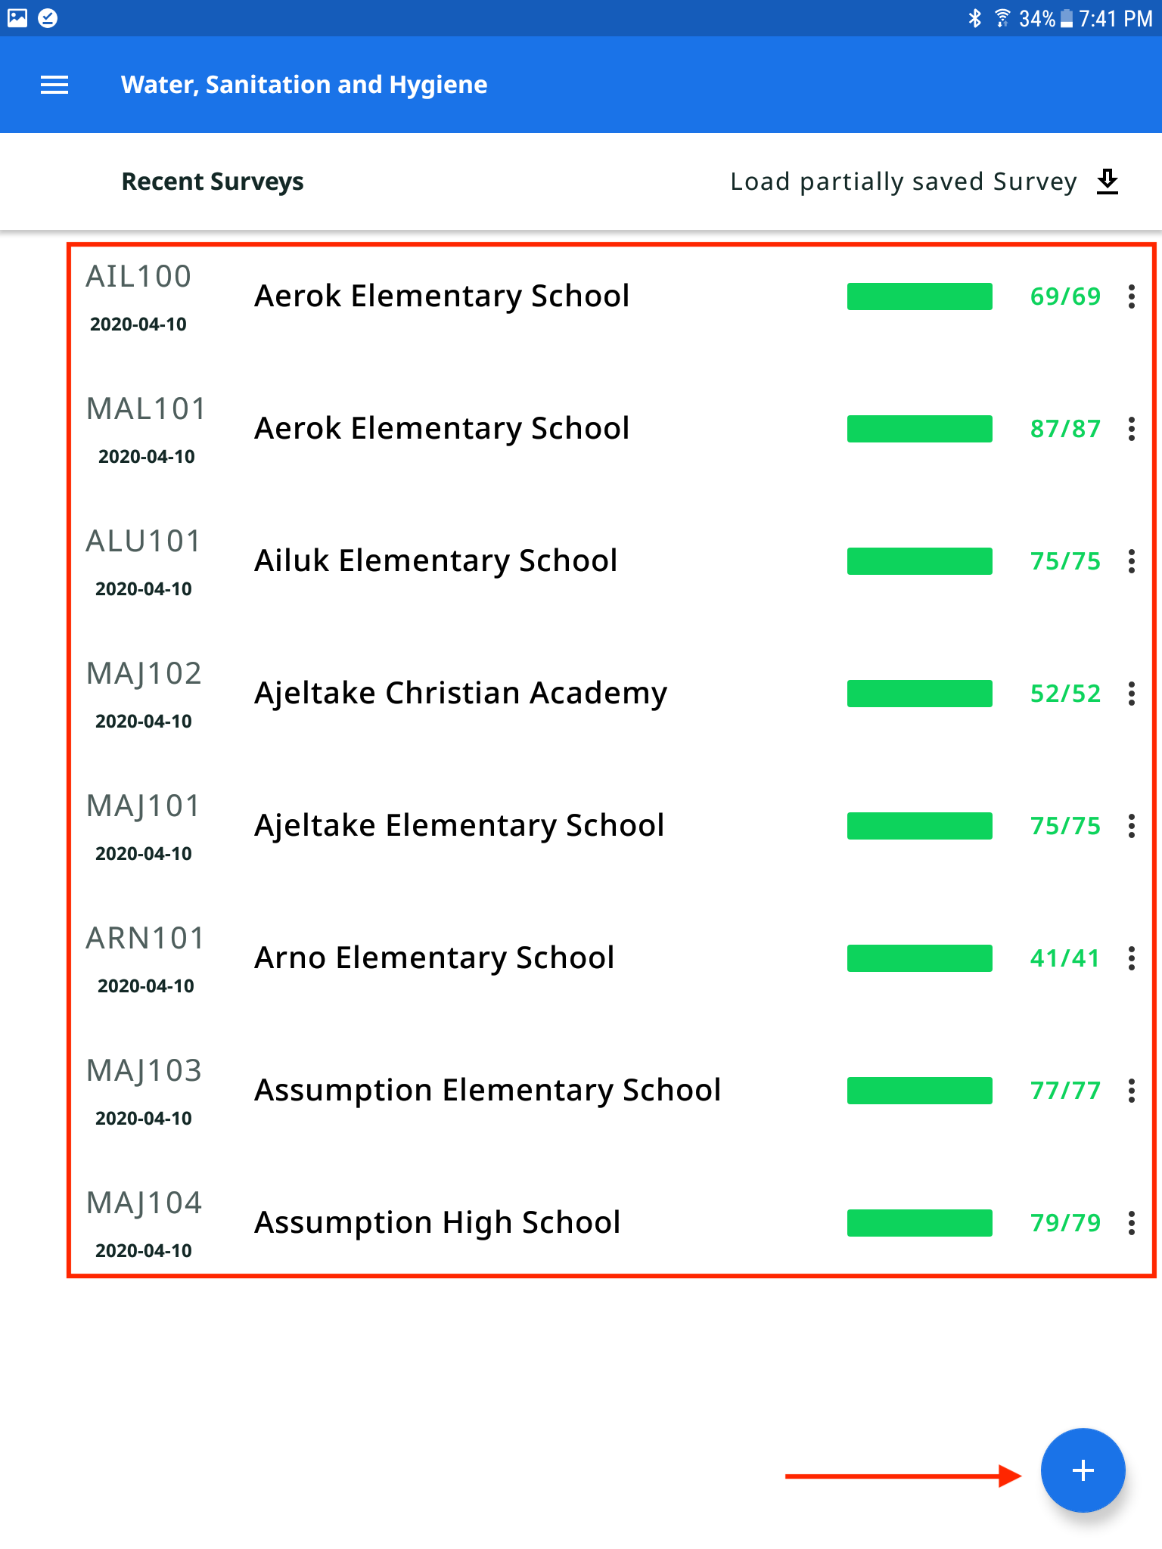Click the green progress bar for ARN101
This screenshot has width=1162, height=1549.
click(919, 958)
